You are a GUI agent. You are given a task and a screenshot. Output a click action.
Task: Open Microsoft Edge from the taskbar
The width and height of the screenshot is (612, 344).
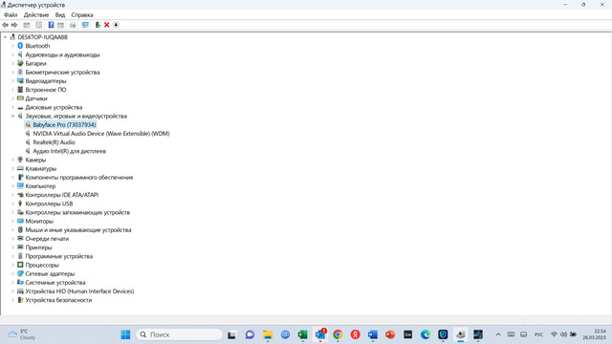pos(426,334)
